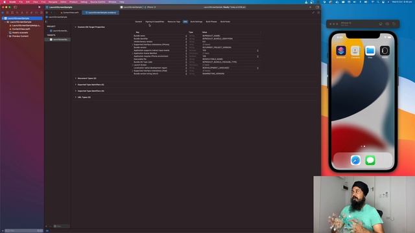Open the Shortcuts app on the simulator
The width and height of the screenshot is (415, 233).
pos(341,50)
